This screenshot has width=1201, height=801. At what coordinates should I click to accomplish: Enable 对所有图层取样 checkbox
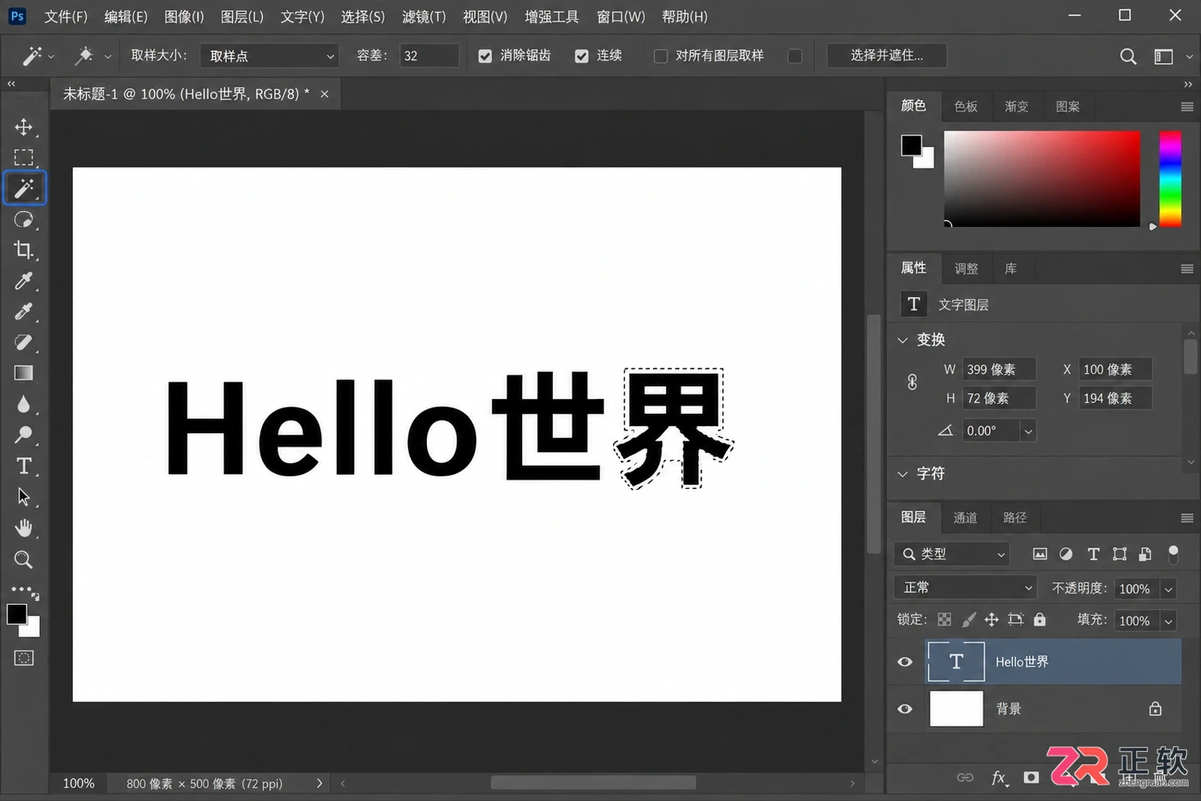click(661, 56)
